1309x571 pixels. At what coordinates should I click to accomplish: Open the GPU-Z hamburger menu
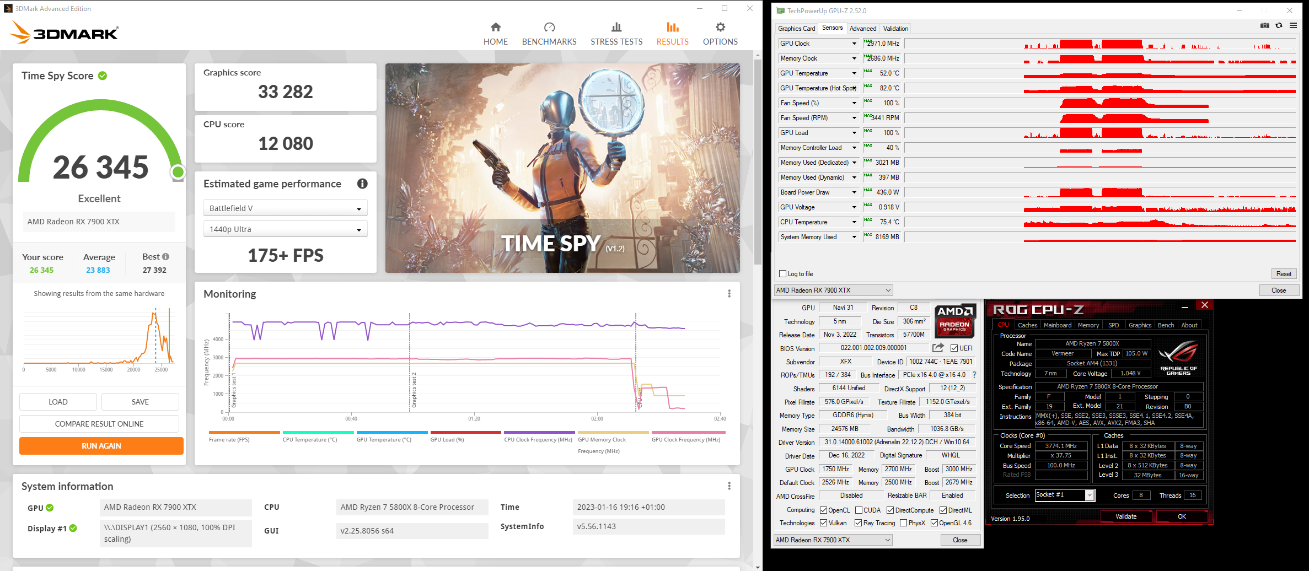1293,26
